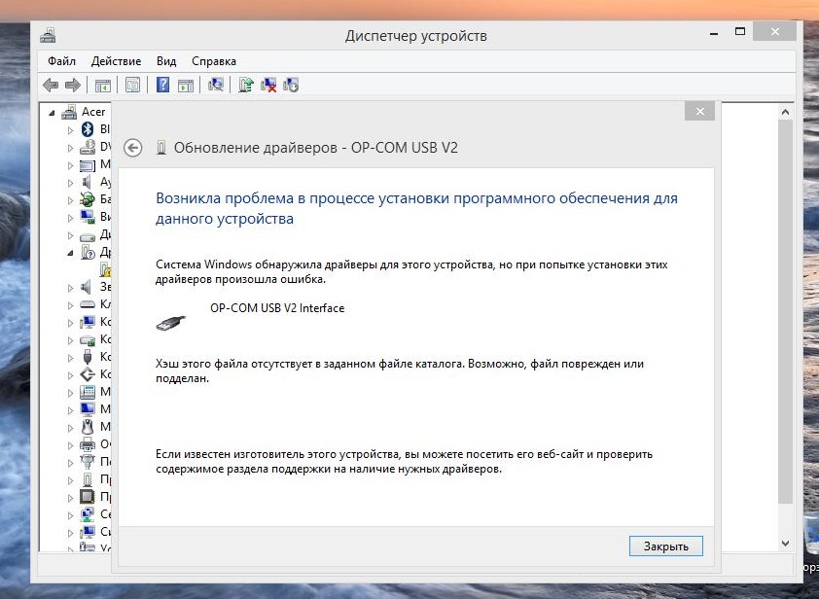The image size is (819, 599).
Task: Select the Bluetooth icon in the device tree
Action: coord(88,129)
